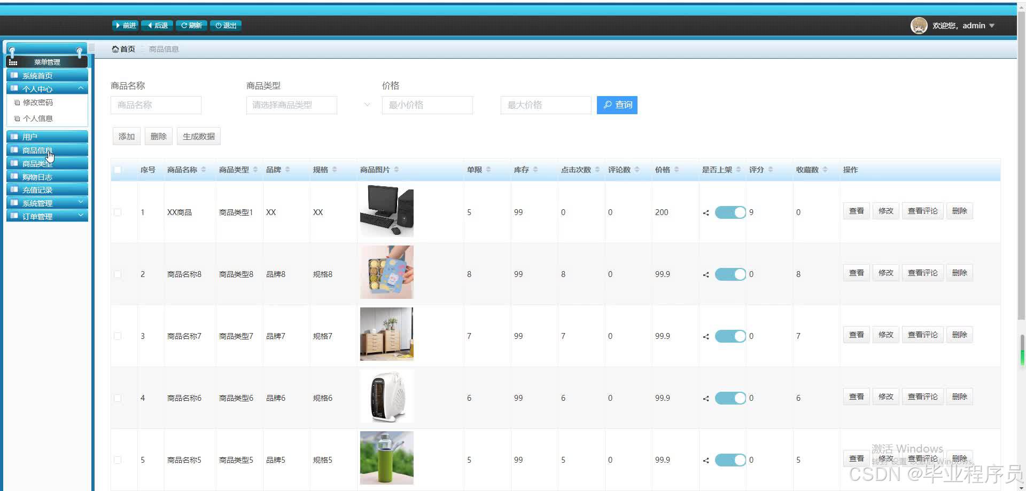Open 修改密码 submenu item
The image size is (1026, 491).
point(37,102)
